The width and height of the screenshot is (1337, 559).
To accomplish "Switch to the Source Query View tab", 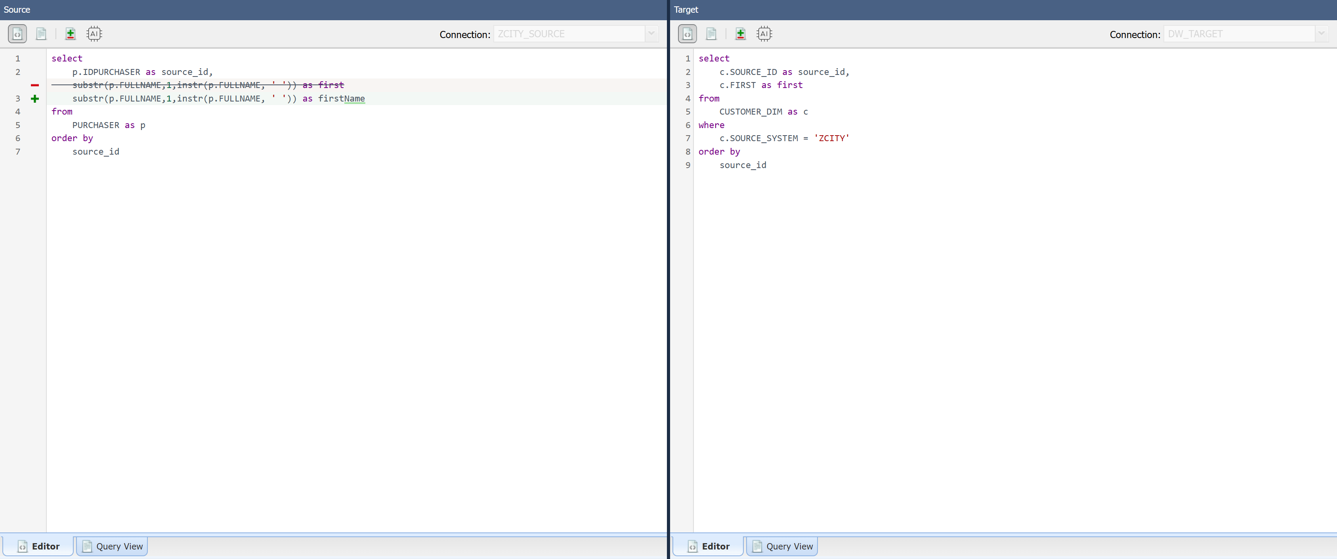I will point(112,546).
